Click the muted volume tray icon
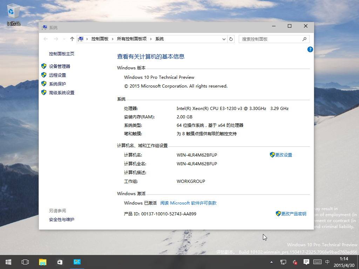Screen dimensions: 359x269 point(295,262)
